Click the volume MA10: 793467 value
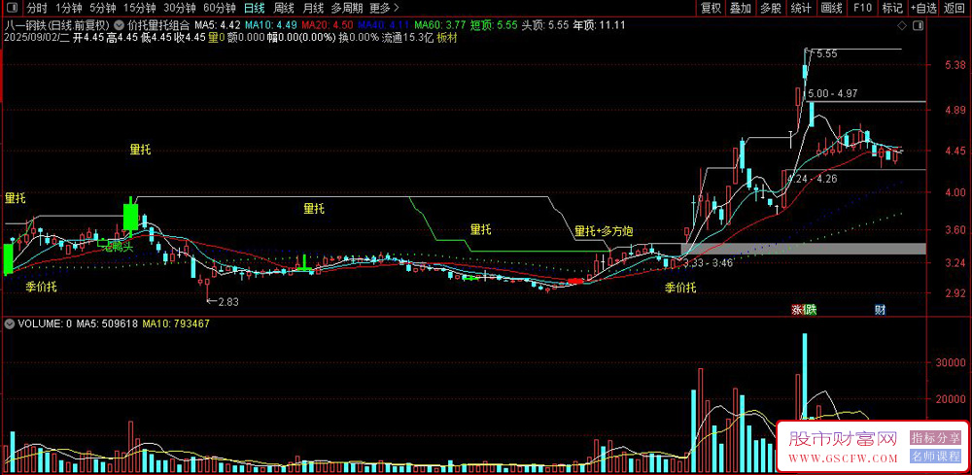Screen dimensions: 972x475 pyautogui.click(x=176, y=323)
